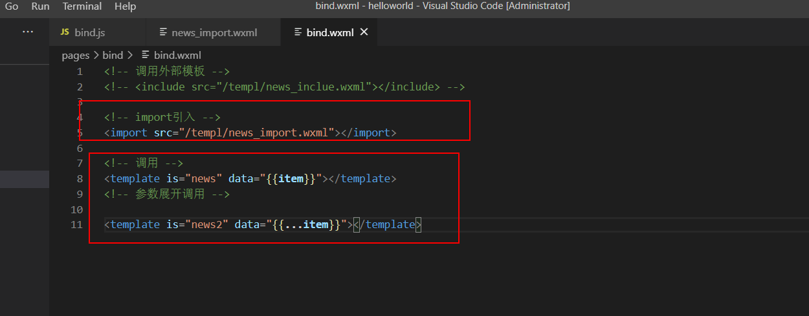This screenshot has width=809, height=316.
Task: Click the is="news2" attribute value
Action: coord(206,224)
